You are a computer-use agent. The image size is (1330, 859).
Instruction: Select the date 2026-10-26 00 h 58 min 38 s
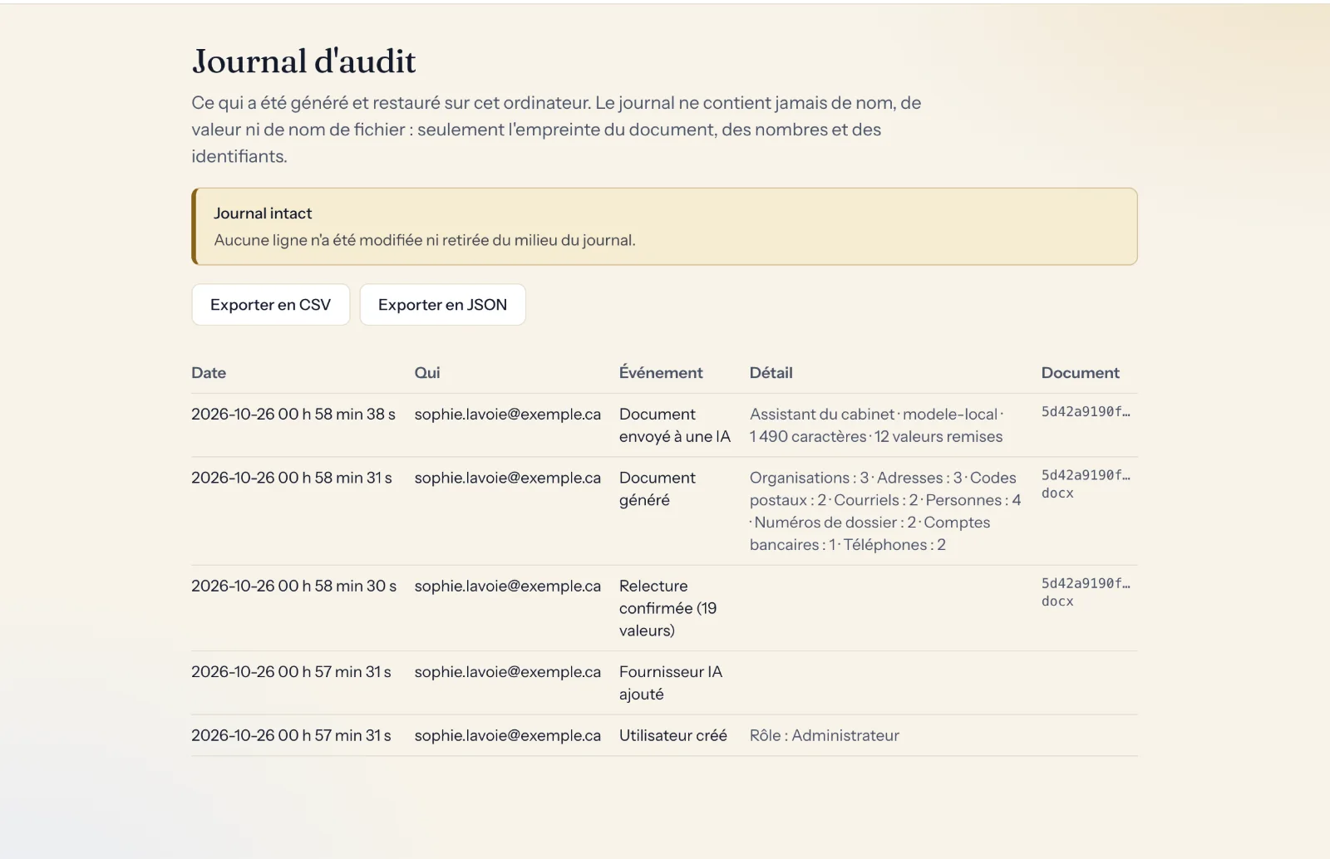(x=293, y=414)
